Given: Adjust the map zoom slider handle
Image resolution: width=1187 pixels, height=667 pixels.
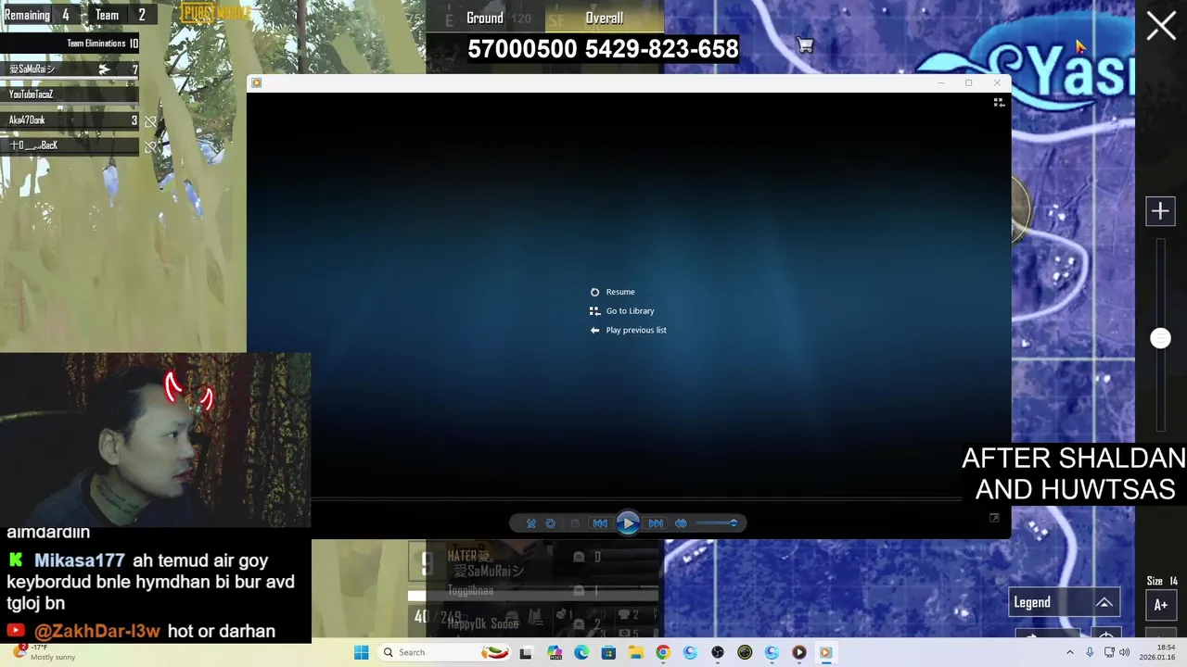Looking at the screenshot, I should point(1160,338).
